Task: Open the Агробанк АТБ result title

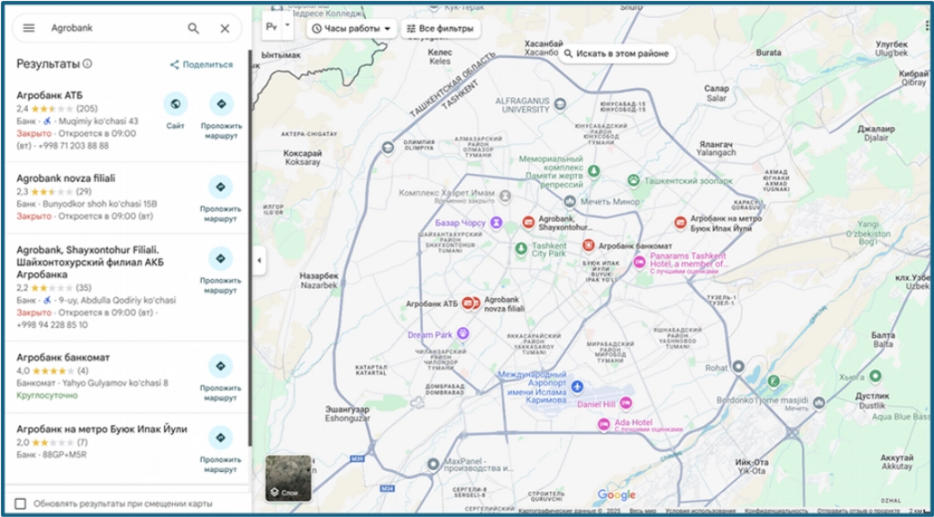Action: pos(50,95)
